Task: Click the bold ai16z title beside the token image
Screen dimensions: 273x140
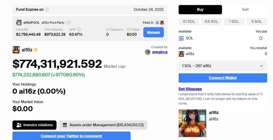Action: tap(214, 113)
